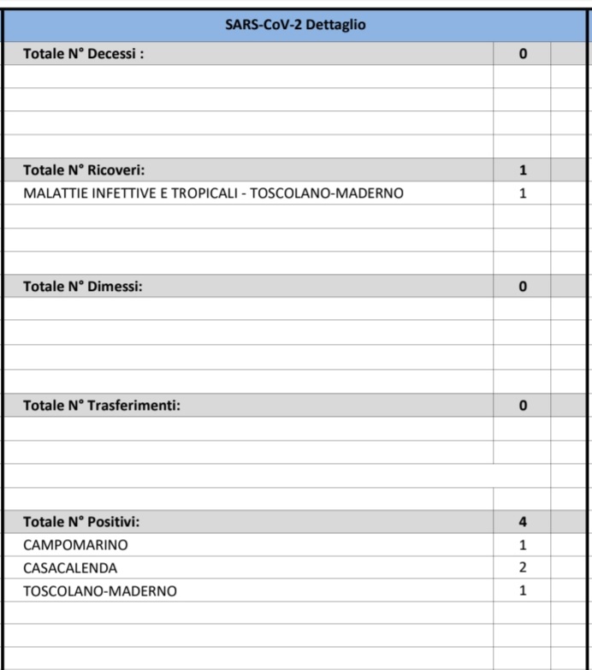
Task: Select the Decessi total value 0
Action: [x=523, y=54]
